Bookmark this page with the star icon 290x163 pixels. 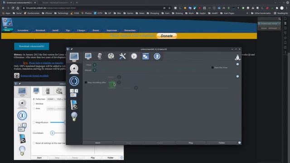pos(169,8)
